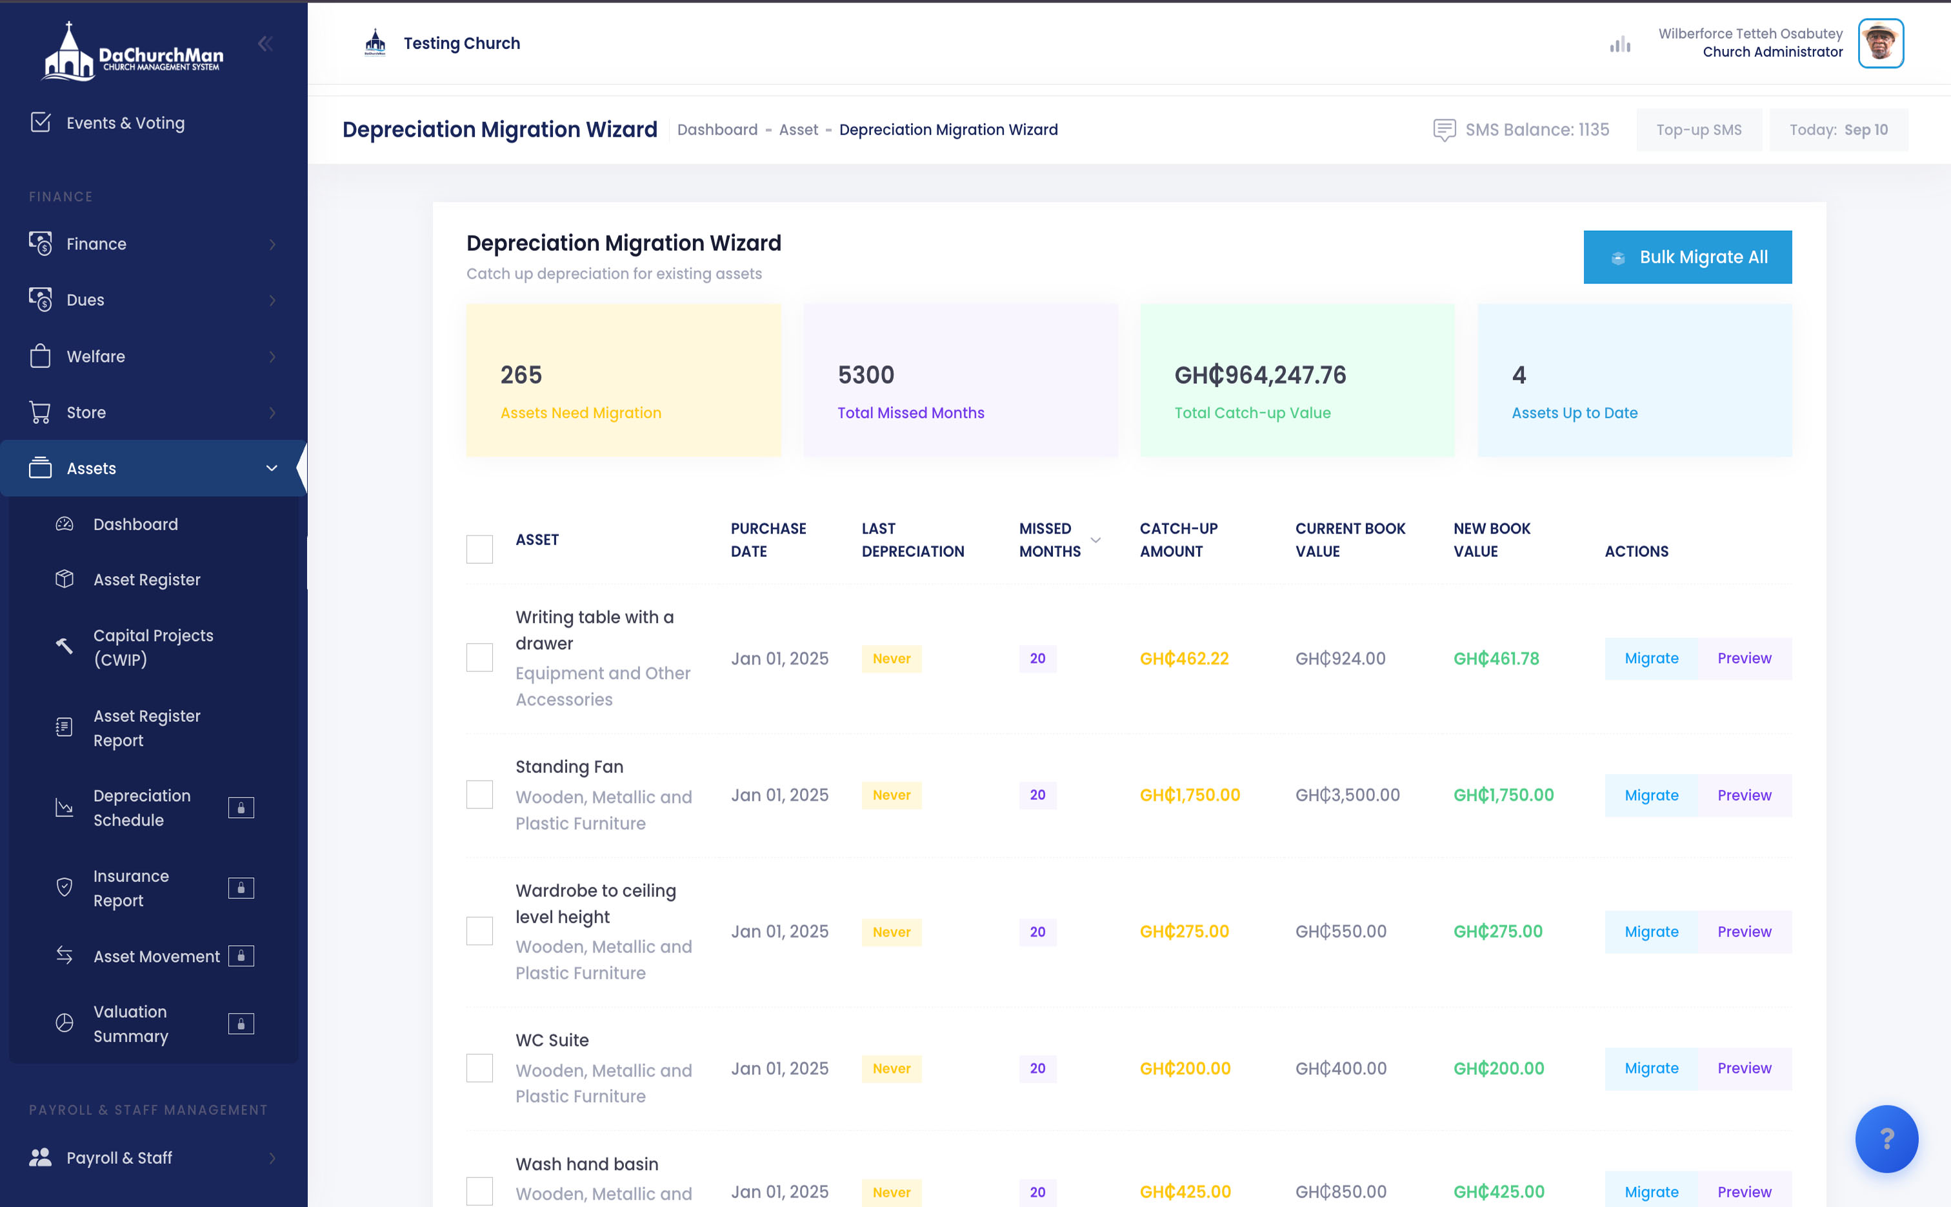This screenshot has width=1951, height=1207.
Task: Open the Assets Dashboard menu item
Action: [154, 524]
